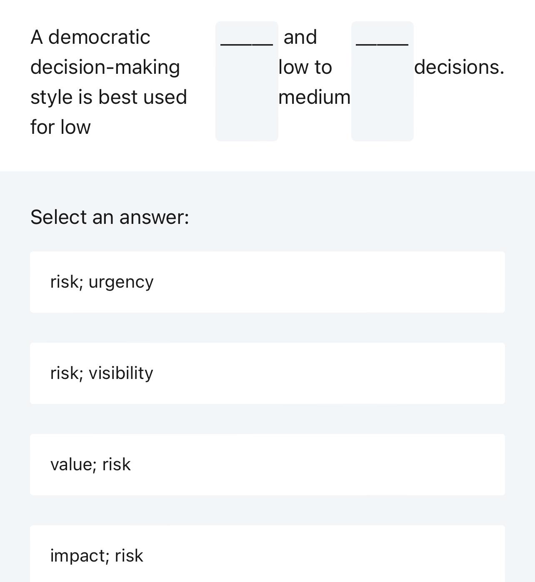This screenshot has width=535, height=582.
Task: Click the answer card mentioning visibility
Action: coord(267,373)
